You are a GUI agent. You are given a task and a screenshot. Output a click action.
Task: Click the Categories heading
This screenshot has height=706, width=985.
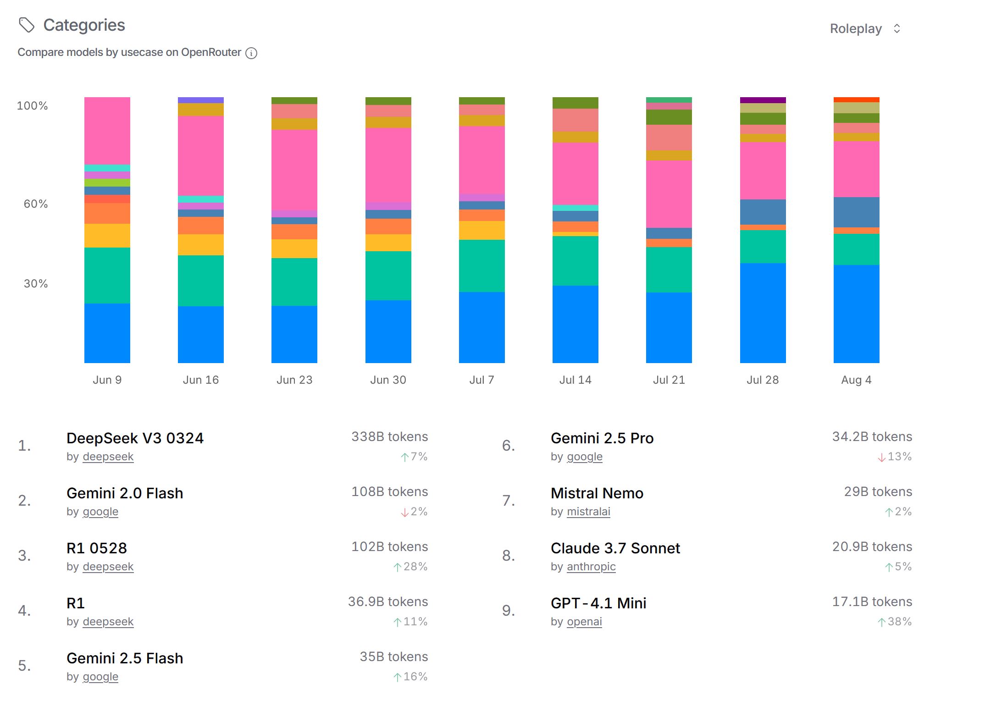[84, 25]
